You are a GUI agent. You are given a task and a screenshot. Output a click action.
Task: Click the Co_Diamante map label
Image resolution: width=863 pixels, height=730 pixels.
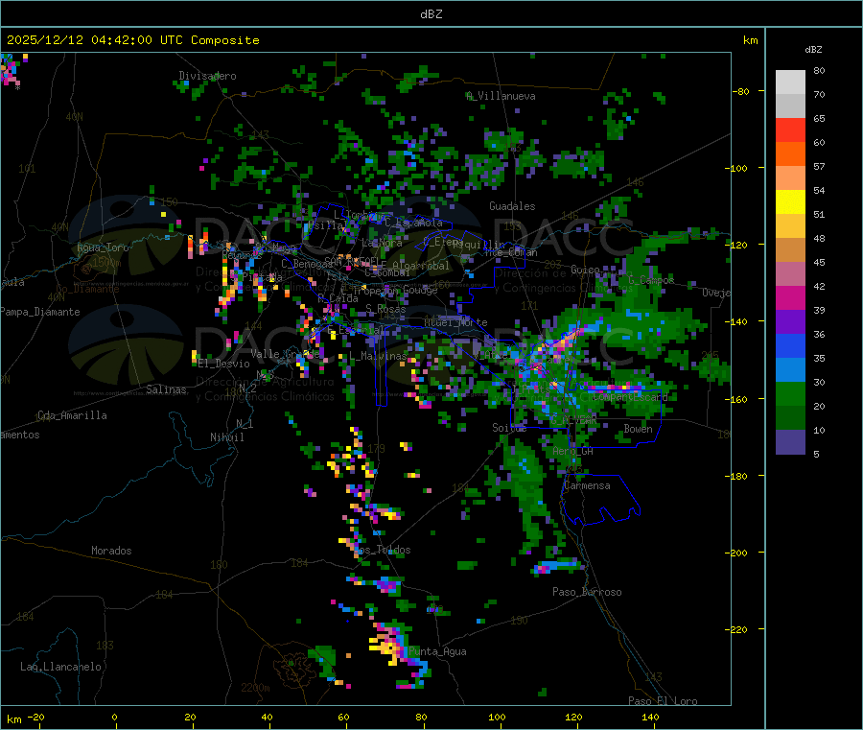(x=87, y=289)
